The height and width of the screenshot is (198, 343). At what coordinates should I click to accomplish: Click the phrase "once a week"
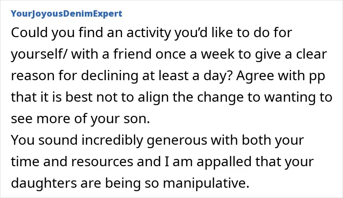coord(195,54)
